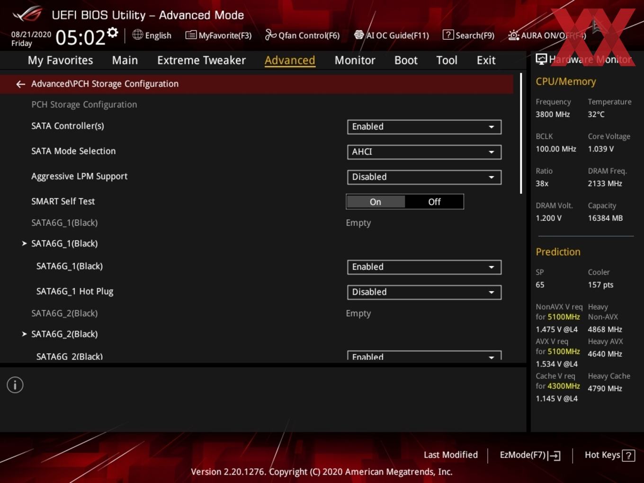Click the 1.475 V @L4 value
The image size is (644, 483).
(557, 329)
